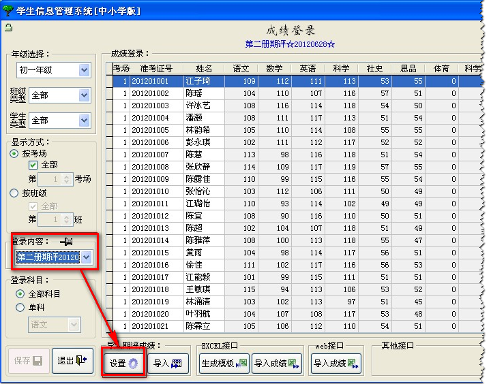Click exam ID 201201014
This screenshot has height=384, width=491.
pos(150,240)
